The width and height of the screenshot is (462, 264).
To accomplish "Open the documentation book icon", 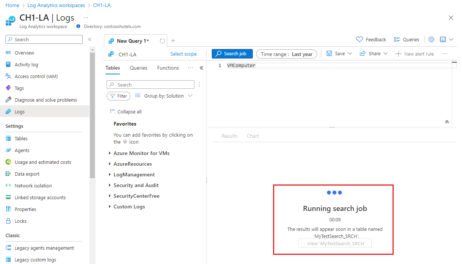I will 443,39.
